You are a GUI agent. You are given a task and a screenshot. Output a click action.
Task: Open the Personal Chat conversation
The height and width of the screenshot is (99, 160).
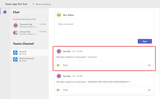coord(29,25)
